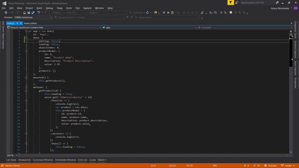Open the Shop.UI JavaScript Content Files dropdown
The image size is (299, 168).
[100, 28]
